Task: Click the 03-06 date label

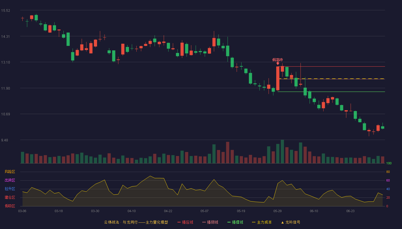Action: (x=22, y=211)
